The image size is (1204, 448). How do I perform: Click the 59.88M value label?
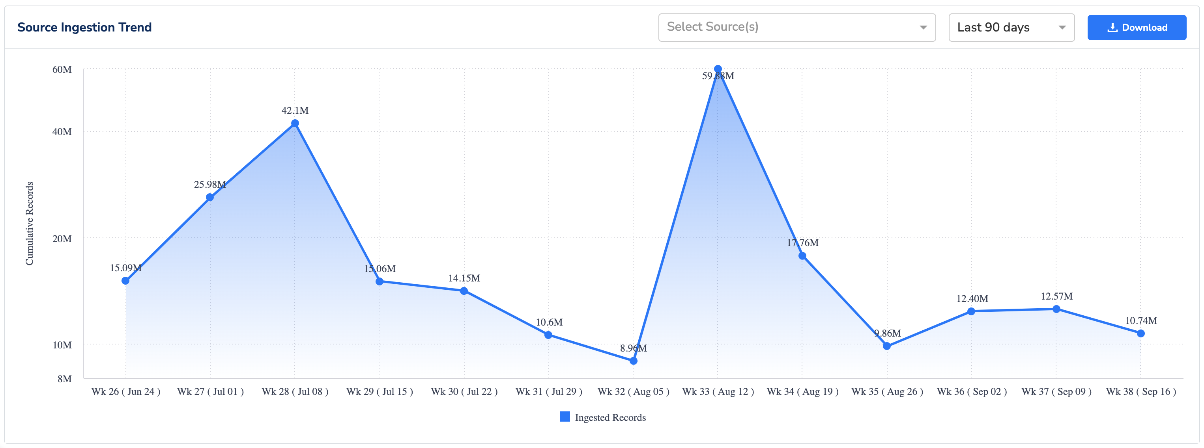coord(718,76)
